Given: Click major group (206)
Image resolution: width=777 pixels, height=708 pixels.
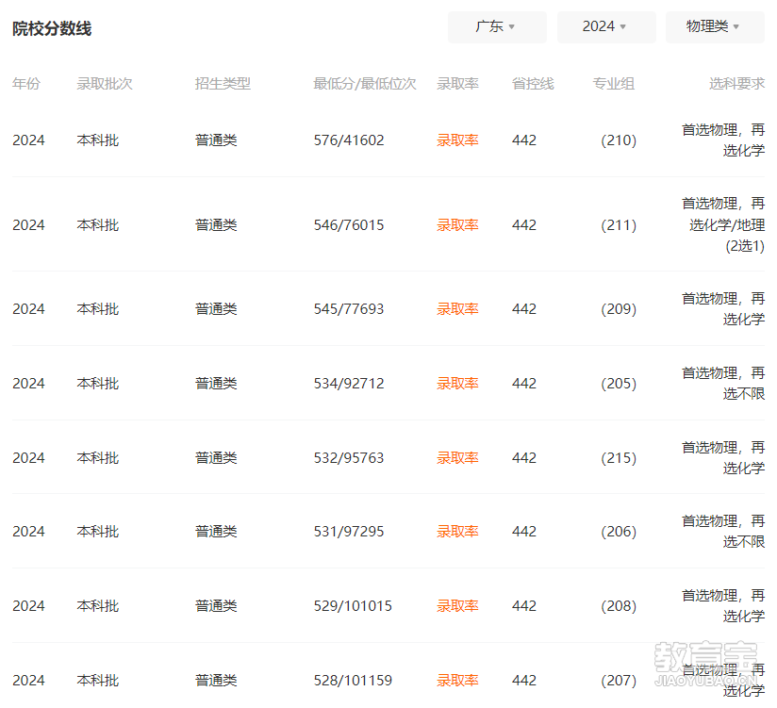Looking at the screenshot, I should [619, 532].
